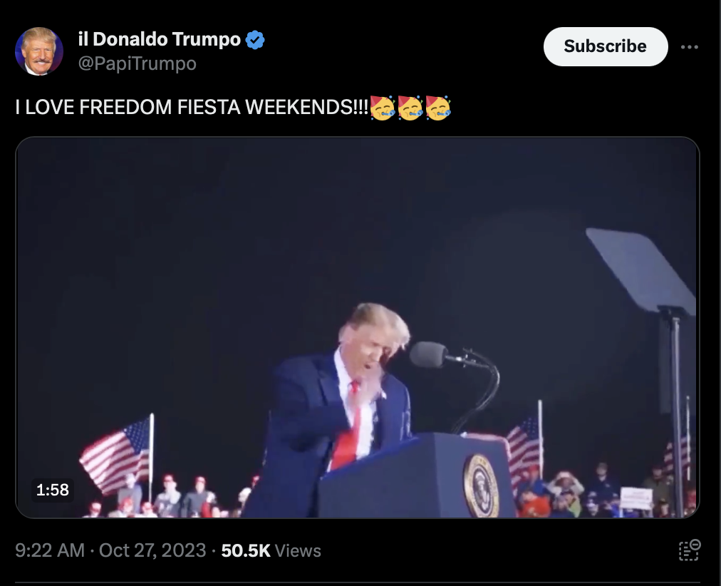The width and height of the screenshot is (721, 586).
Task: Play the embedded rally video
Action: tap(357, 327)
